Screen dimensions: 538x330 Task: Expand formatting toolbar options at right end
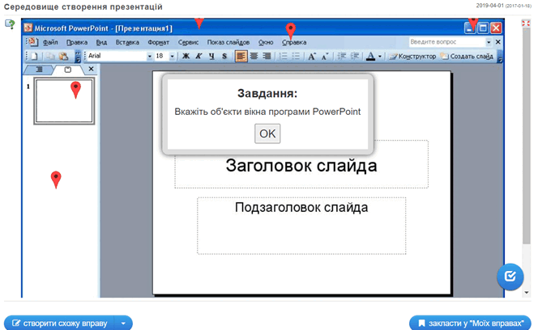(500, 57)
